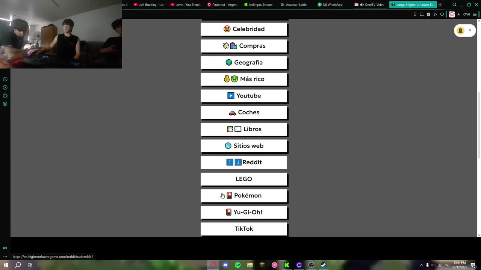Open Discord from the taskbar

[225, 265]
